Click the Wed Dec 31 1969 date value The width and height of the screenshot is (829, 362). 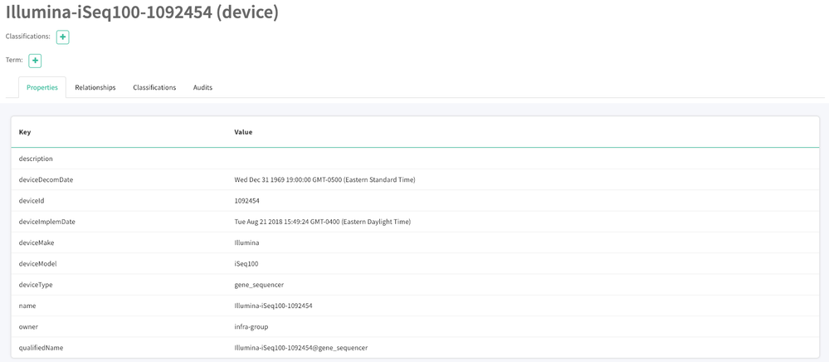point(324,179)
